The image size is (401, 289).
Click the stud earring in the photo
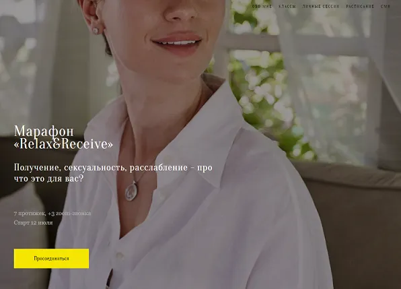click(x=96, y=31)
